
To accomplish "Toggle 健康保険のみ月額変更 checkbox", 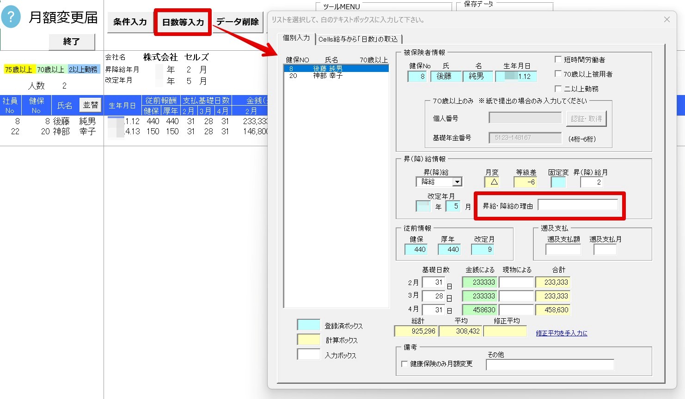I will 404,364.
